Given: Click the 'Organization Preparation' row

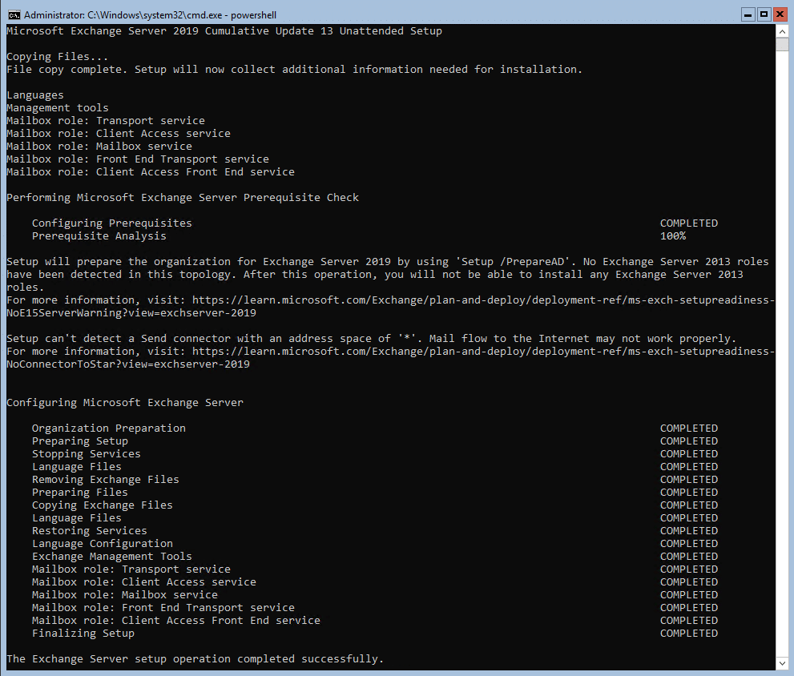Looking at the screenshot, I should (x=375, y=429).
